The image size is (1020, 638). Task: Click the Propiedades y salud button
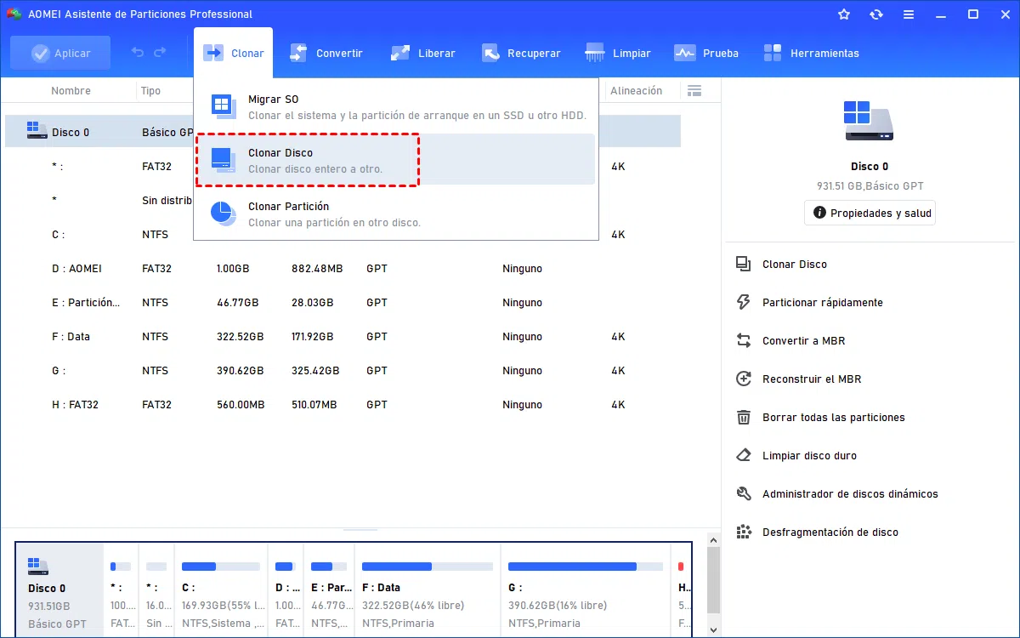(870, 214)
